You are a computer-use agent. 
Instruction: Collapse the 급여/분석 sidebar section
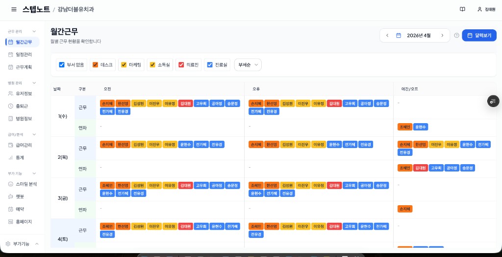coord(22,134)
